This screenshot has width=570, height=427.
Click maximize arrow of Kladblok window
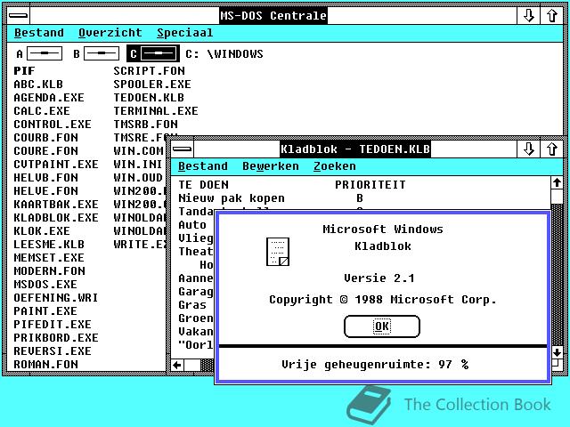tap(552, 149)
